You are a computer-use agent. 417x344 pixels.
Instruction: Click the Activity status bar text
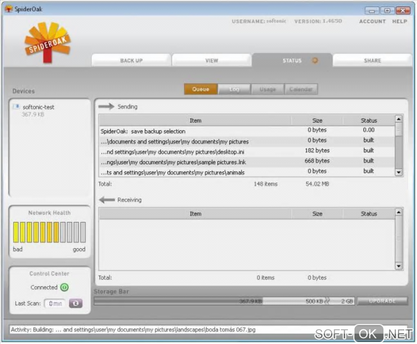click(133, 330)
